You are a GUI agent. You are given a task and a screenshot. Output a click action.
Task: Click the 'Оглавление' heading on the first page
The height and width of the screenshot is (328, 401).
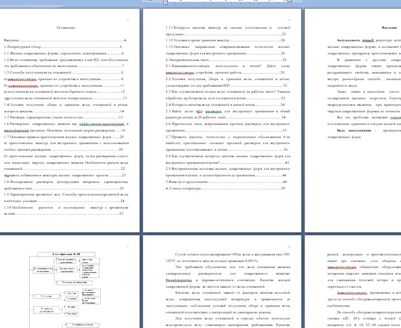pyautogui.click(x=66, y=28)
